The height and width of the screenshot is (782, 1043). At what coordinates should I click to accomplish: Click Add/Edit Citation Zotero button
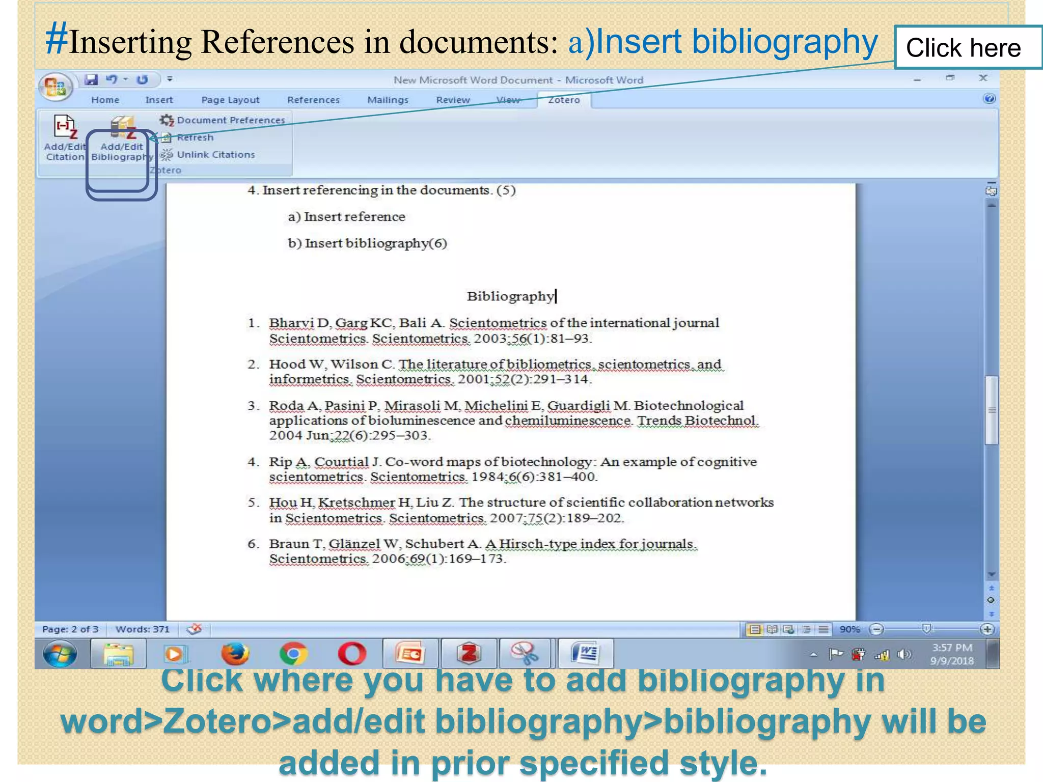[65, 138]
